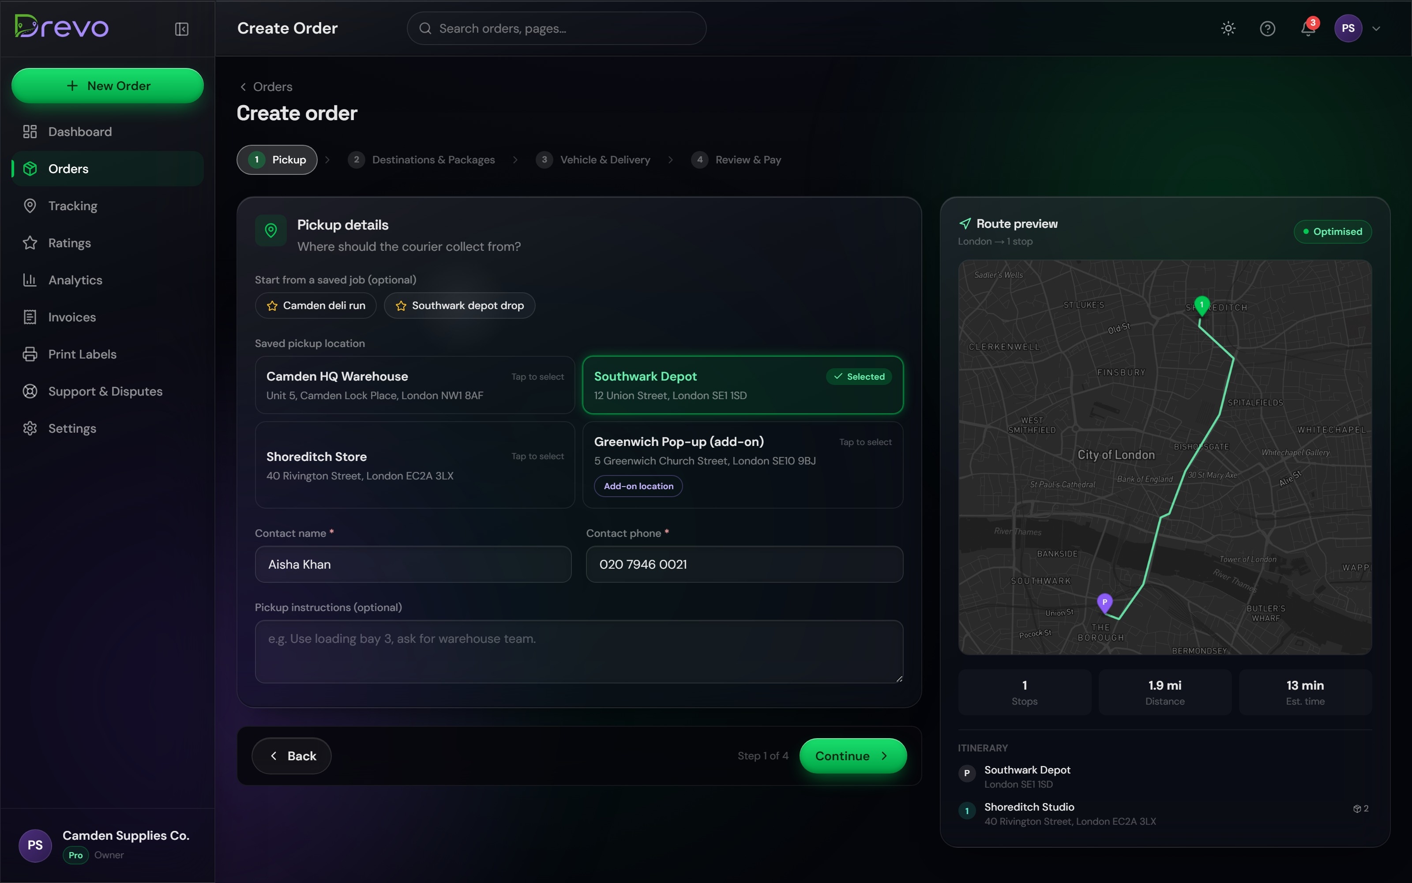Image resolution: width=1412 pixels, height=883 pixels.
Task: Click the Optimised status badge
Action: click(x=1333, y=231)
